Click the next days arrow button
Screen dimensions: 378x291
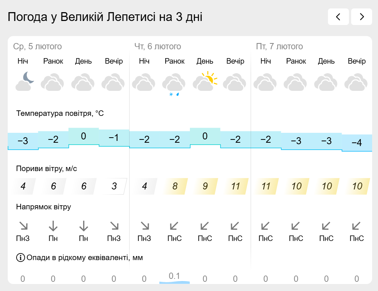[361, 17]
